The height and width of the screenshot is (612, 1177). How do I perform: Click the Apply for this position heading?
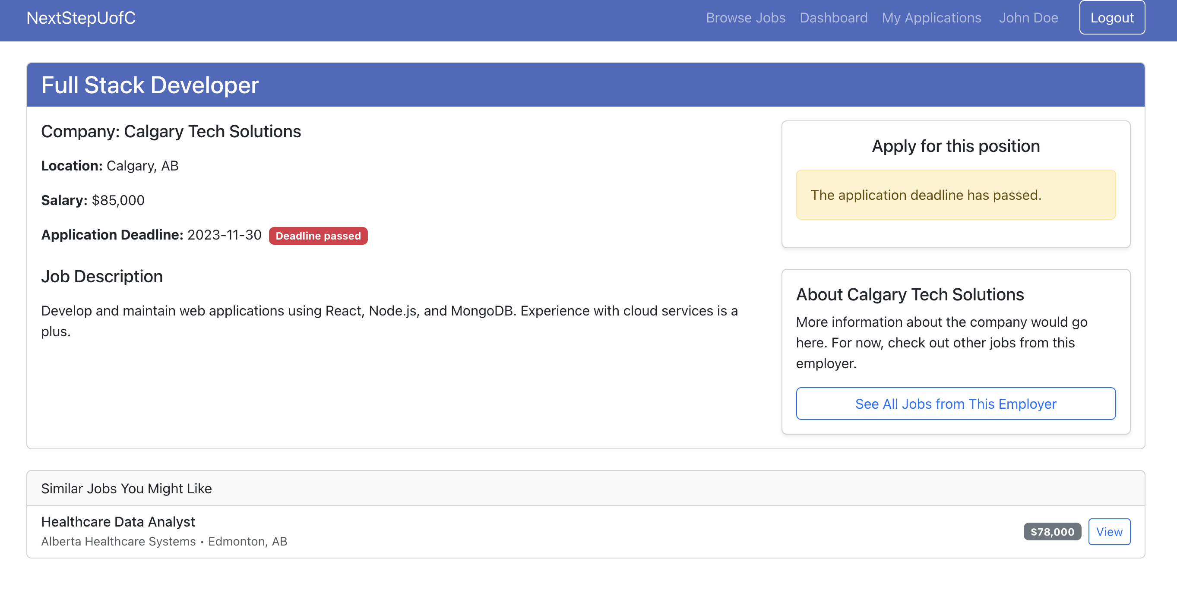(x=956, y=146)
